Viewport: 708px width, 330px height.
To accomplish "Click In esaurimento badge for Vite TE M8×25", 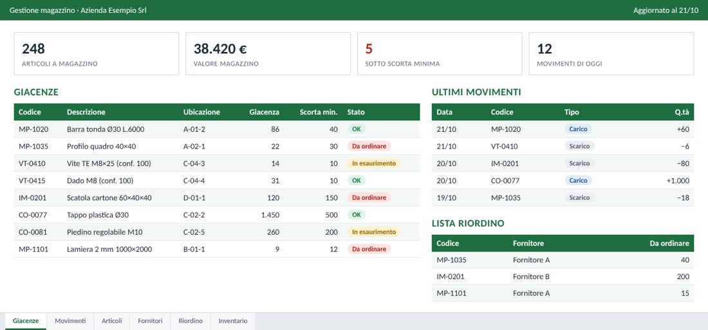I will (374, 163).
